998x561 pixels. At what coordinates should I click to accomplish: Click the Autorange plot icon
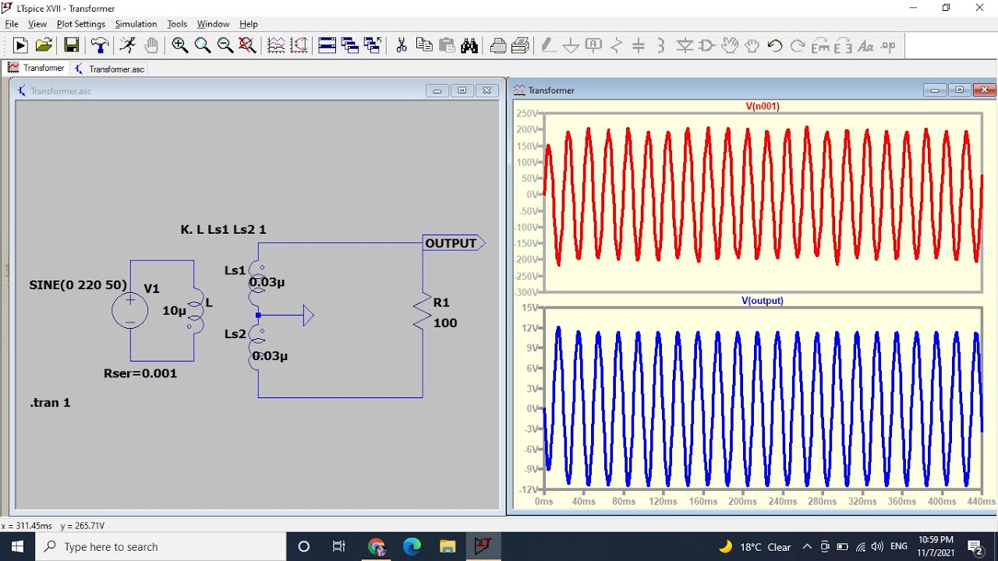(x=276, y=45)
